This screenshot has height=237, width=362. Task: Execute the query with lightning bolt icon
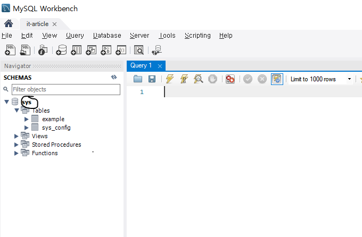point(170,79)
